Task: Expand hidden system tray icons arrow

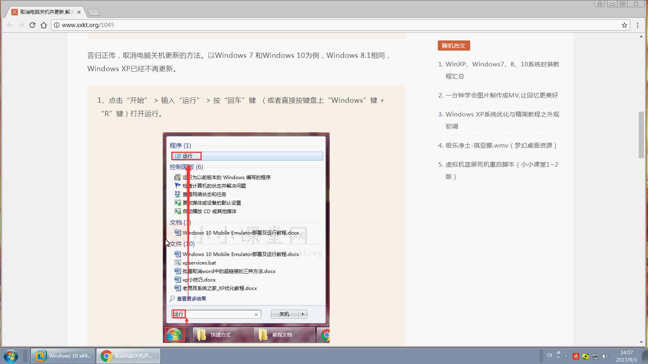Action: [566, 356]
